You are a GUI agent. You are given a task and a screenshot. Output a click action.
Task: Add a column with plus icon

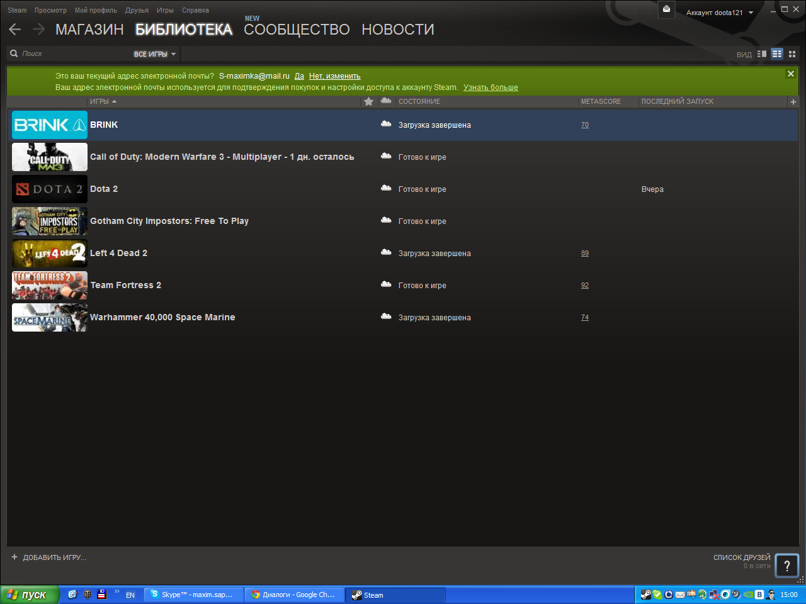pyautogui.click(x=793, y=101)
